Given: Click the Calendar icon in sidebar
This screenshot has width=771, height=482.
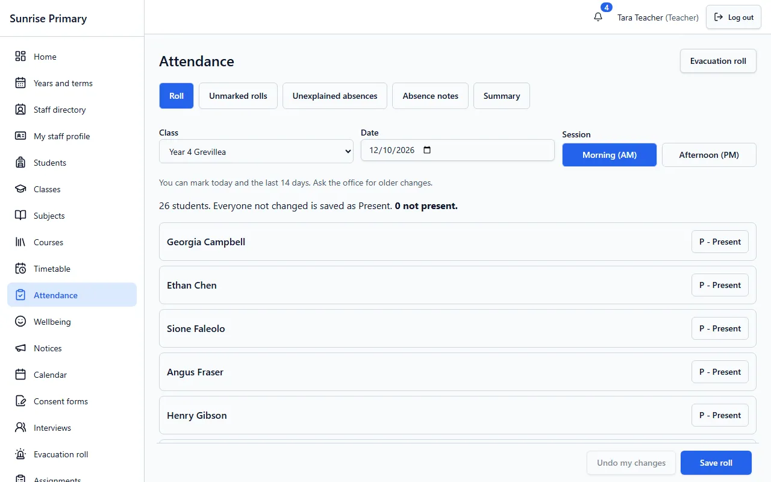Looking at the screenshot, I should pyautogui.click(x=20, y=375).
